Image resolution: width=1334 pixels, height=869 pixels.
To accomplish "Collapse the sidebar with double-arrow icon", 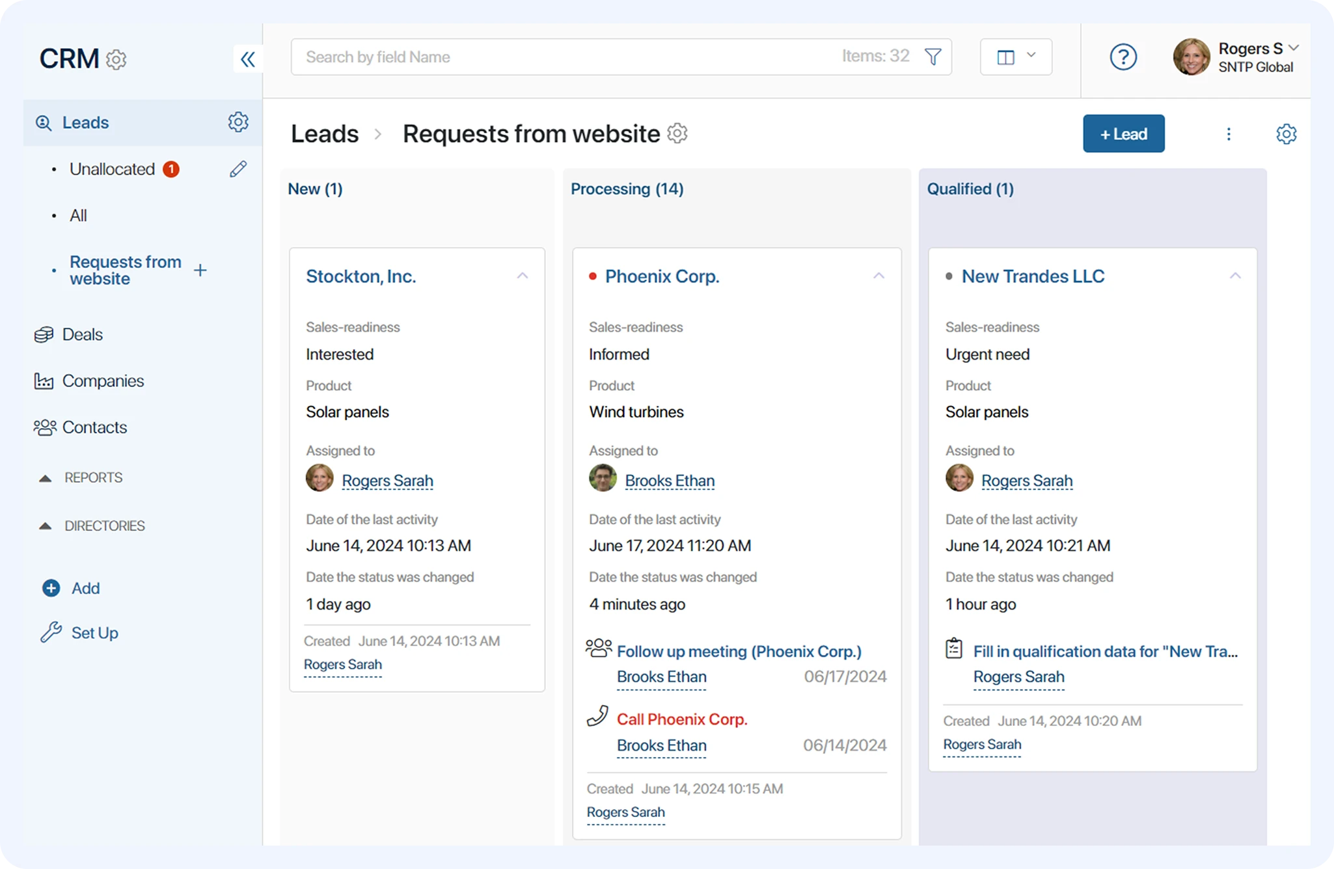I will (247, 60).
